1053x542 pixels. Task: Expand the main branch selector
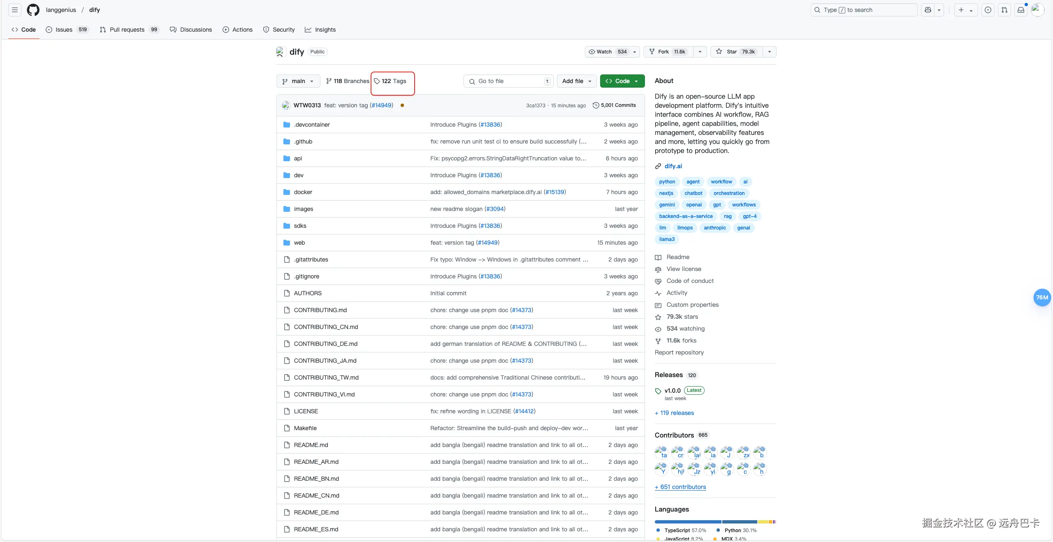pyautogui.click(x=298, y=81)
